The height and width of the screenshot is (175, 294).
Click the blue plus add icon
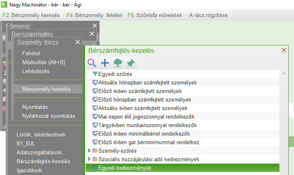105,63
